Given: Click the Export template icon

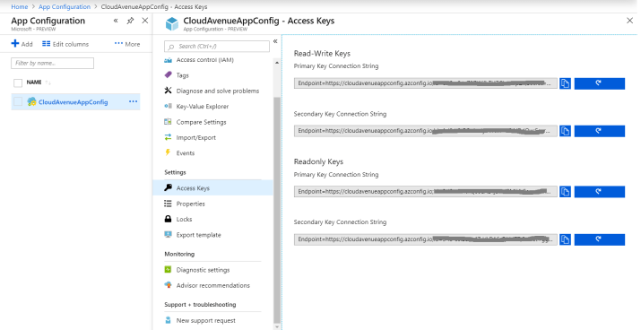Looking at the screenshot, I should pyautogui.click(x=168, y=234).
